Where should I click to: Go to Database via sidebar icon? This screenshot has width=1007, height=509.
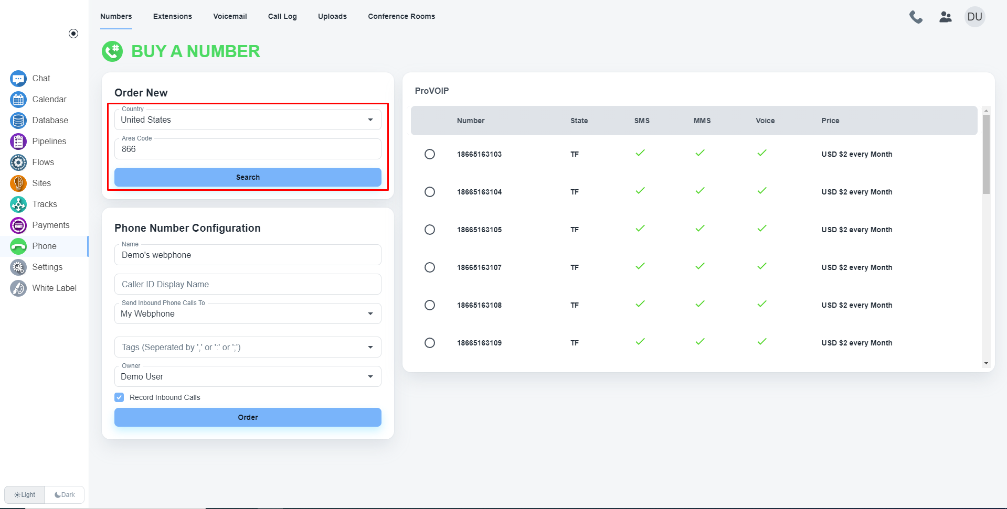pos(18,121)
